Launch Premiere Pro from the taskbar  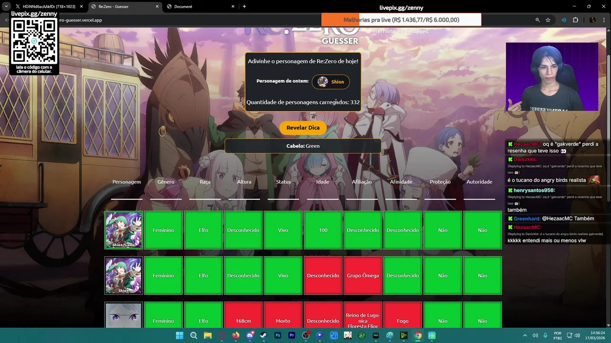tap(292, 335)
